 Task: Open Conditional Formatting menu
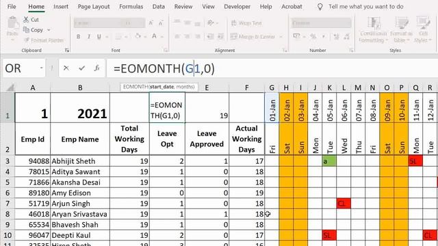373,30
